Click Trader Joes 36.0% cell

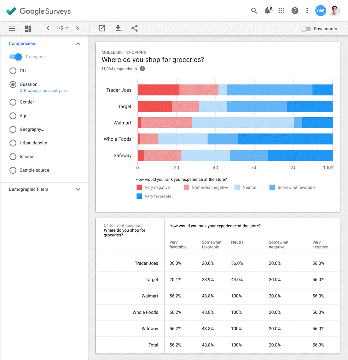pos(175,263)
